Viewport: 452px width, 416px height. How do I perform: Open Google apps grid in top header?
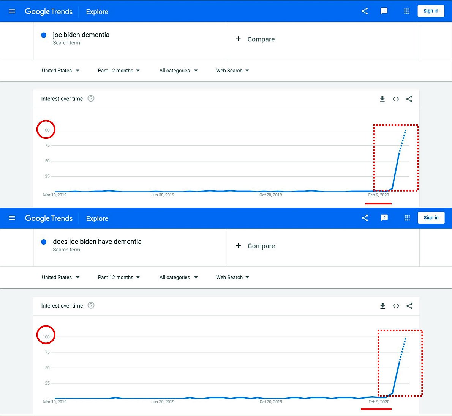[x=407, y=11]
